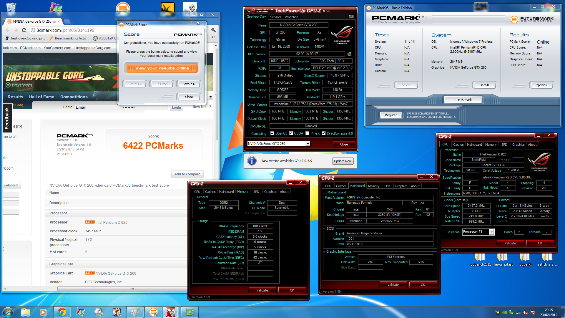Click Save as... in PCMark Score dialog

tap(189, 84)
